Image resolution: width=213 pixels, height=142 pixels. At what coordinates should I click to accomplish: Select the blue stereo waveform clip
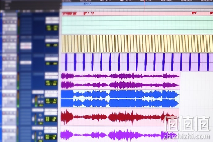[120, 99]
